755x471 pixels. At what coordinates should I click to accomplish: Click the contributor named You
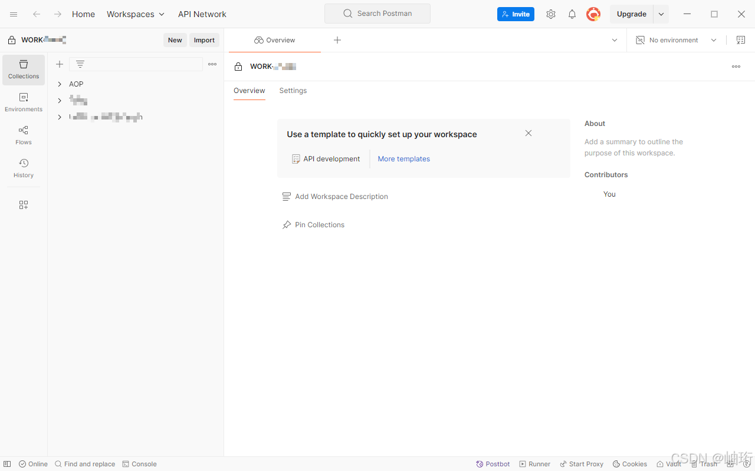click(609, 194)
